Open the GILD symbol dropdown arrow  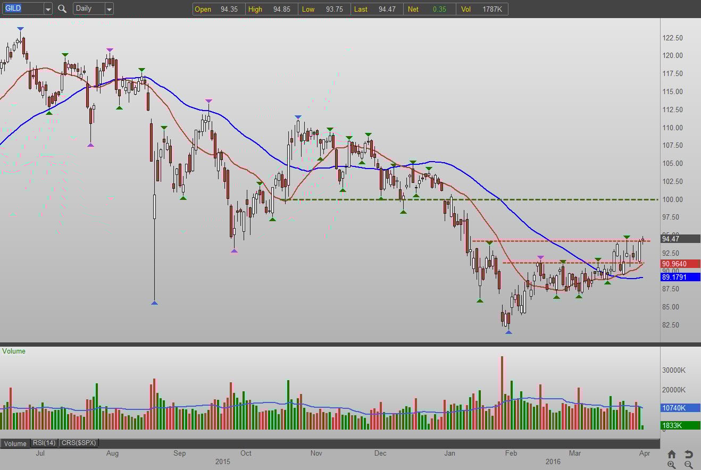48,9
